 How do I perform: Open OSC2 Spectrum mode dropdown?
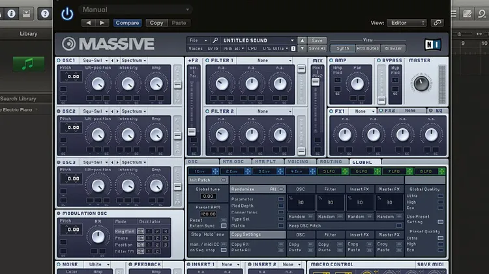click(x=134, y=111)
